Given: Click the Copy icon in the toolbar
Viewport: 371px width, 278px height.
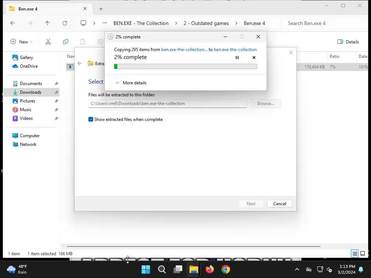Looking at the screenshot, I should point(66,42).
